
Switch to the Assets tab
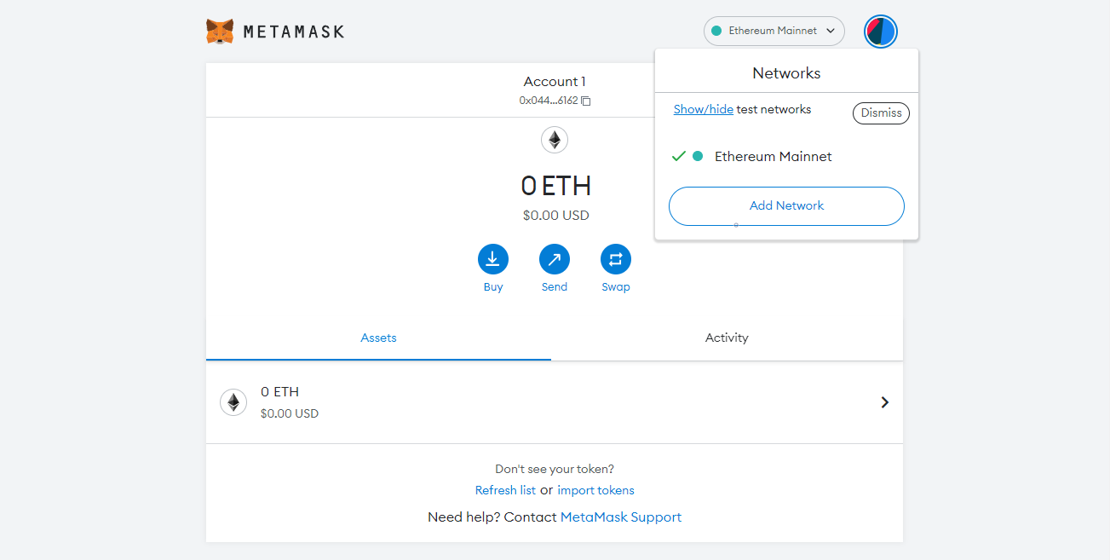point(378,338)
